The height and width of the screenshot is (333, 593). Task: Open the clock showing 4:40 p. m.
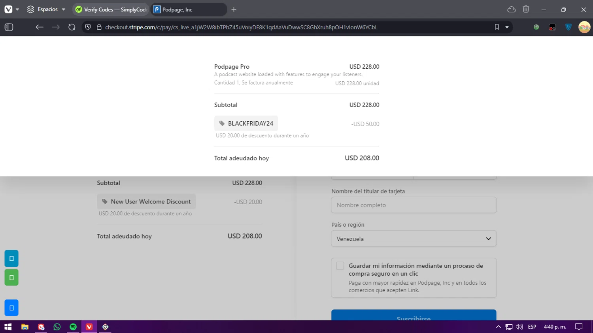pyautogui.click(x=555, y=327)
